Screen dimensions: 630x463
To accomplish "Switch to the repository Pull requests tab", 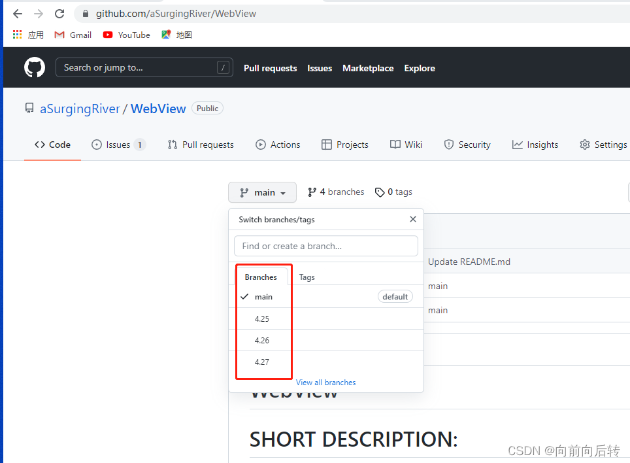I will tap(201, 145).
